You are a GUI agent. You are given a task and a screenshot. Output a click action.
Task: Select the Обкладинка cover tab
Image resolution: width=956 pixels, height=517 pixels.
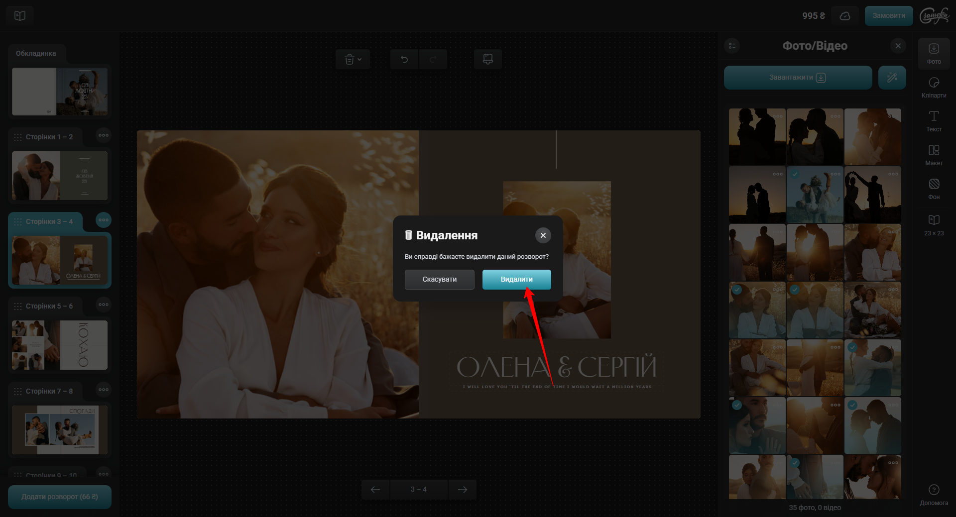coord(36,53)
